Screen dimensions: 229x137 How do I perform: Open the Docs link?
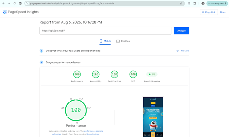coord(223,12)
